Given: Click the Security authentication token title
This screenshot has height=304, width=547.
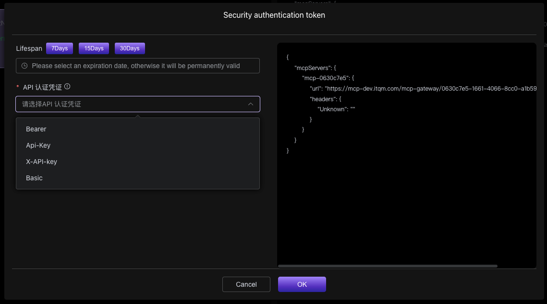Looking at the screenshot, I should 274,15.
